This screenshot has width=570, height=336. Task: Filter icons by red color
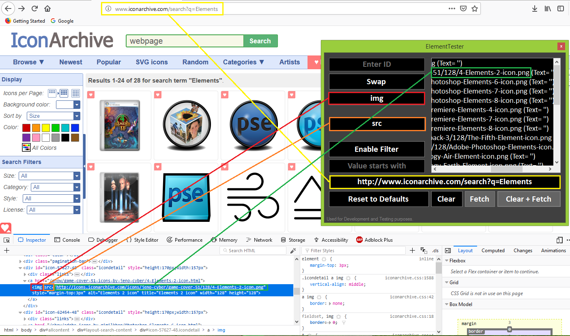26,128
